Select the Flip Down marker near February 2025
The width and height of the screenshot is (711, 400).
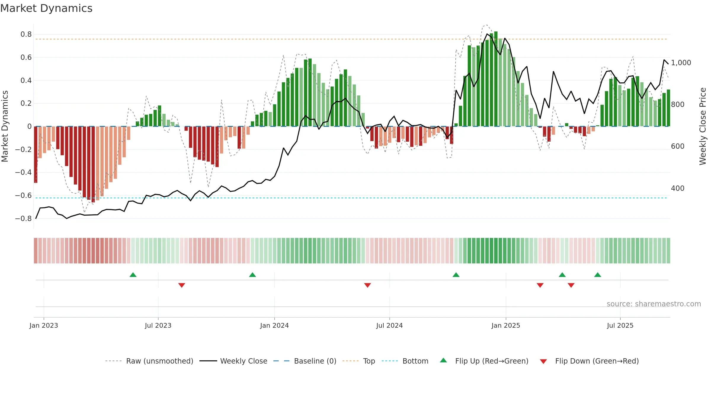[540, 285]
